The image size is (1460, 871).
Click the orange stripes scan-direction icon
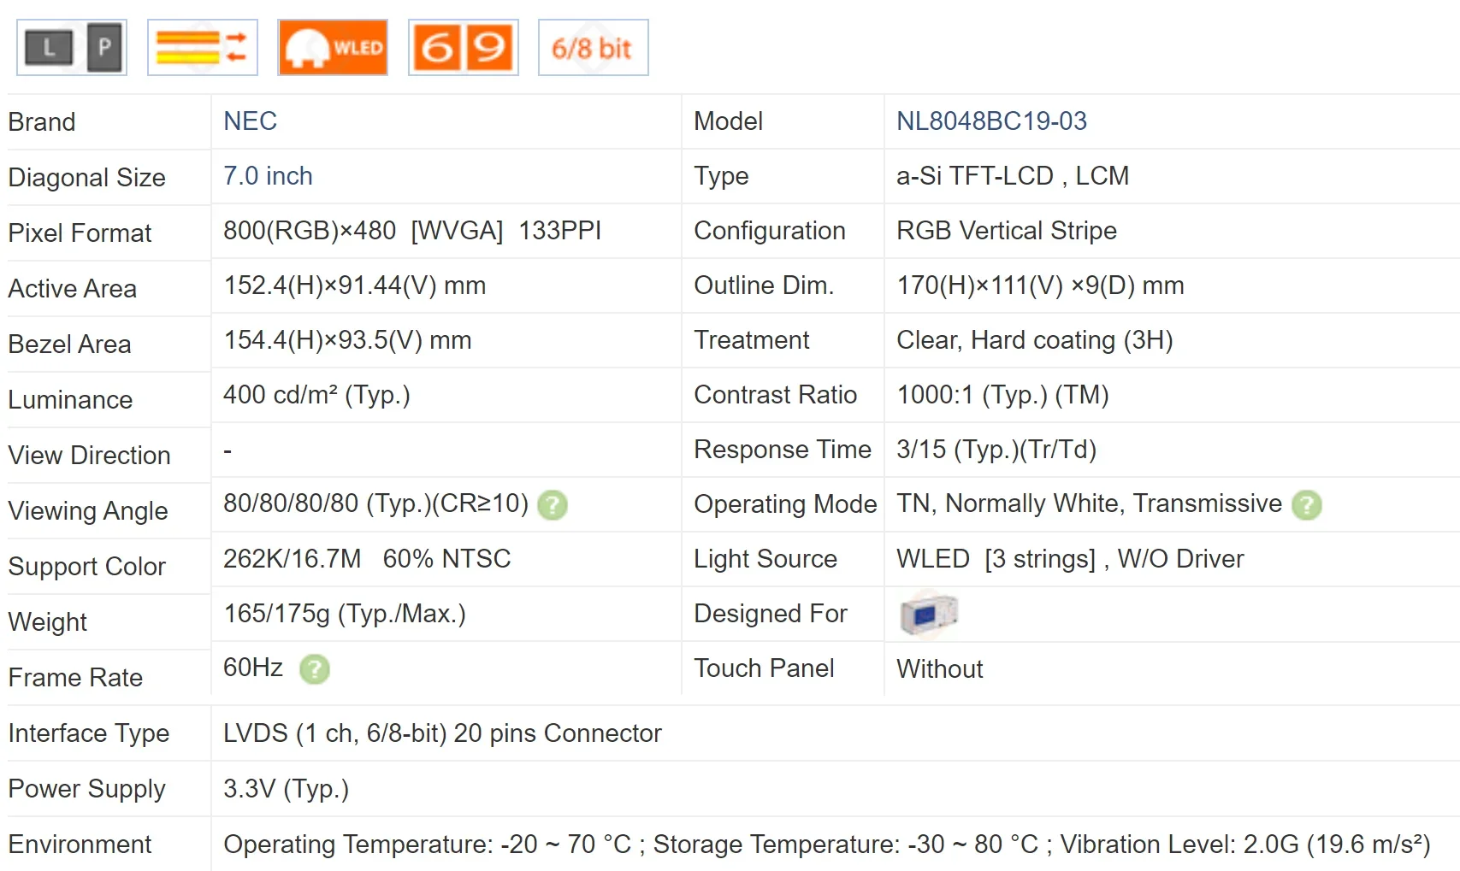[203, 48]
